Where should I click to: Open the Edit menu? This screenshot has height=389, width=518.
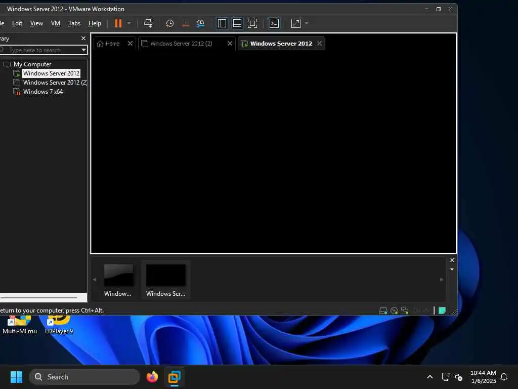click(x=17, y=23)
